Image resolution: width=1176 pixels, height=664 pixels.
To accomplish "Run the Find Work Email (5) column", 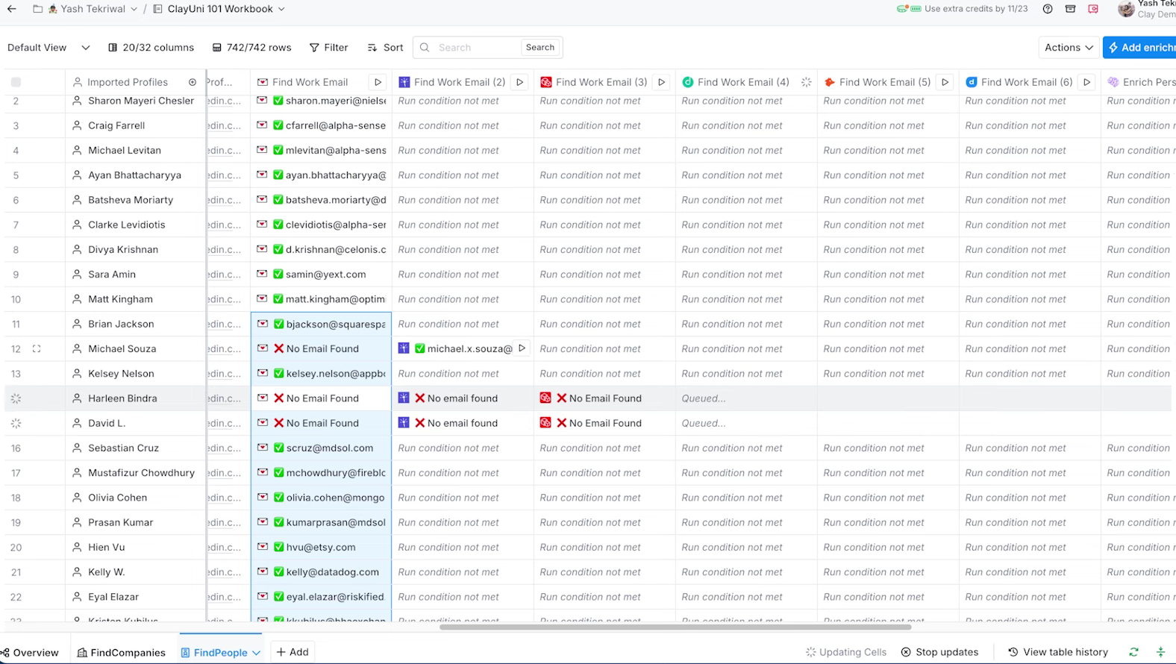I will tap(945, 82).
